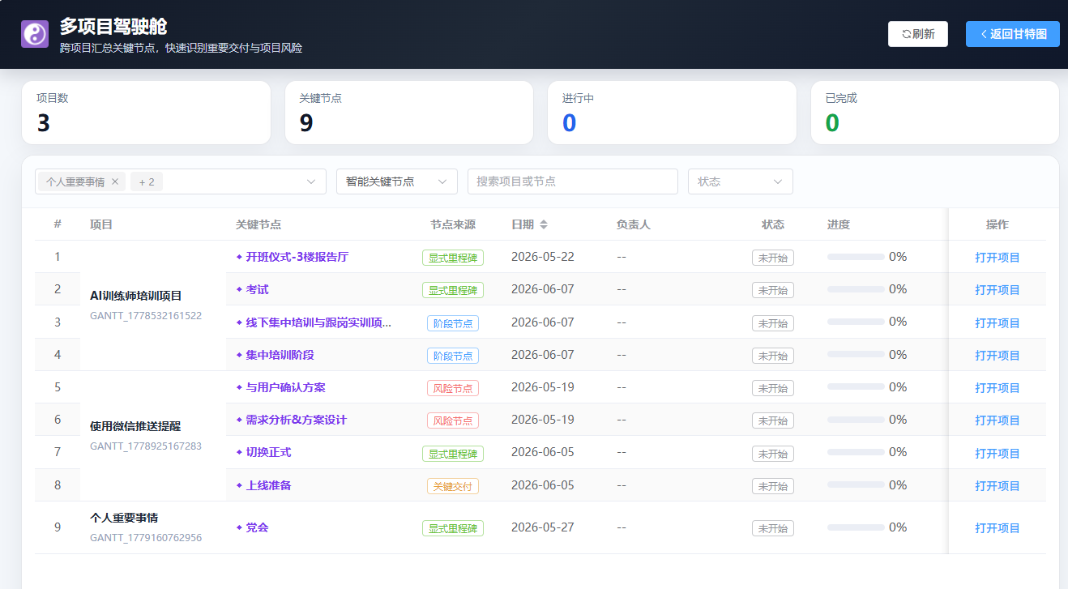Remove the 个人重要事情 filter tag
This screenshot has height=589, width=1068.
tap(115, 181)
